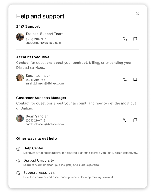Call Sarah Johnson via phone icon

click(x=125, y=79)
